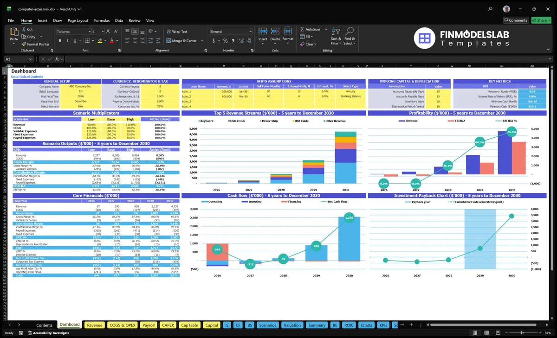This screenshot has width=557, height=338.
Task: Toggle Wrap Text
Action: [x=177, y=32]
